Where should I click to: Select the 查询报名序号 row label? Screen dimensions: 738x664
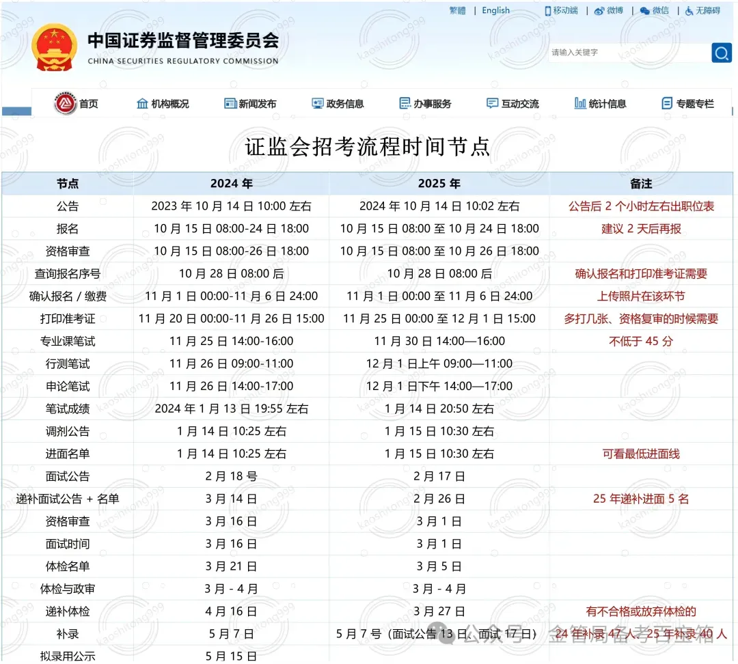coord(68,274)
